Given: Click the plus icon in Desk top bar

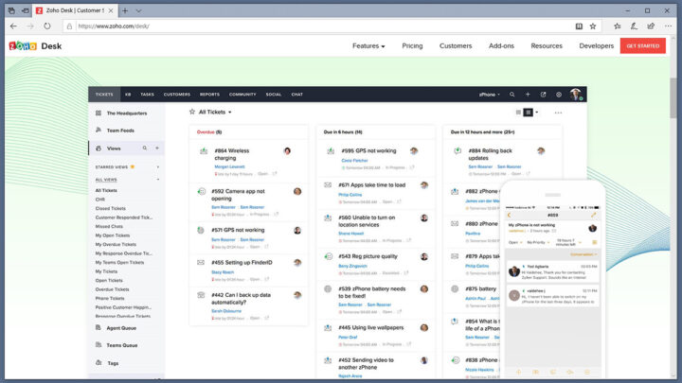Looking at the screenshot, I should [528, 95].
